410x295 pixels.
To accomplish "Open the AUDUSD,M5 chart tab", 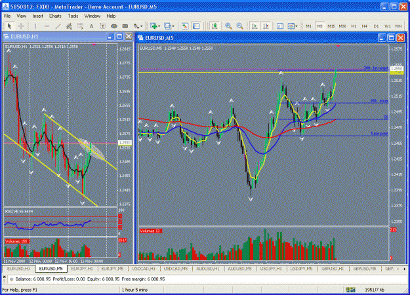I will [x=239, y=269].
